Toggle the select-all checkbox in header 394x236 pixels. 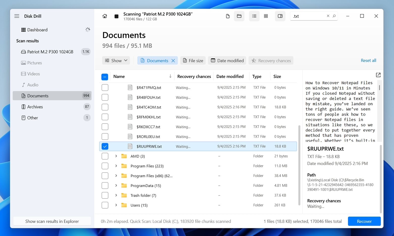tap(105, 76)
